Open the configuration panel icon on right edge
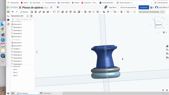The image size is (169, 95). point(167,50)
